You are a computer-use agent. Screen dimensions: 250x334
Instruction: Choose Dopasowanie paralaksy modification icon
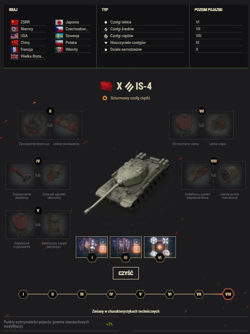pyautogui.click(x=22, y=175)
